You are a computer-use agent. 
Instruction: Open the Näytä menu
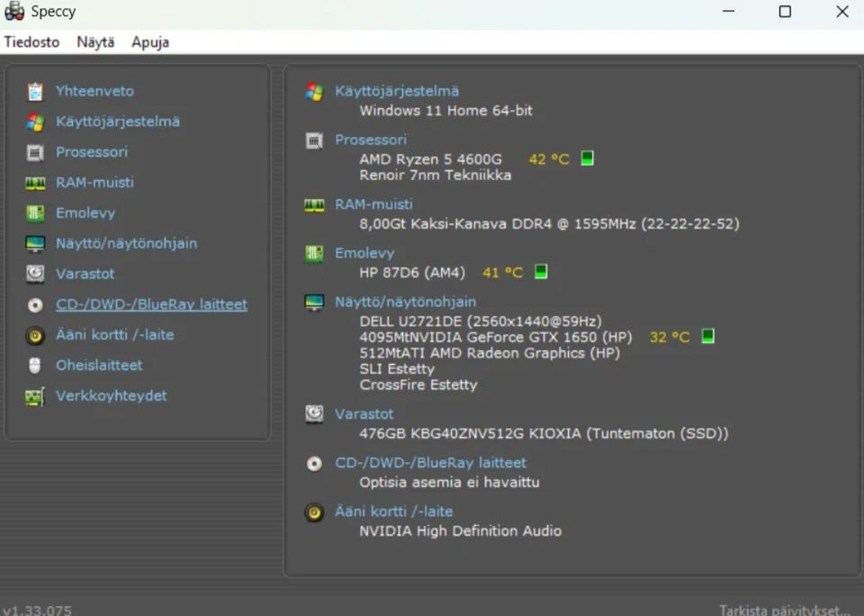tap(95, 42)
